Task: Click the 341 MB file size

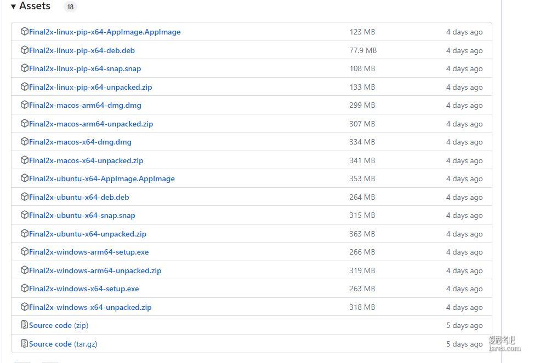Action: click(362, 160)
